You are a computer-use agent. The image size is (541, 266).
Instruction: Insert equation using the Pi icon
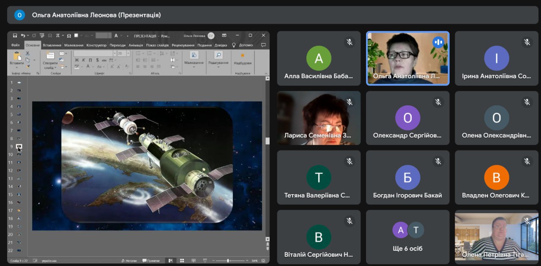tap(57, 36)
